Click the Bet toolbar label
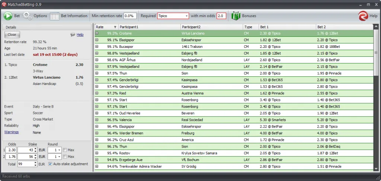The image size is (381, 181). coord(17,16)
